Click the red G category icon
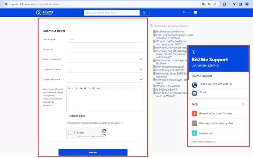The width and height of the screenshot is (253, 158). pos(194,114)
